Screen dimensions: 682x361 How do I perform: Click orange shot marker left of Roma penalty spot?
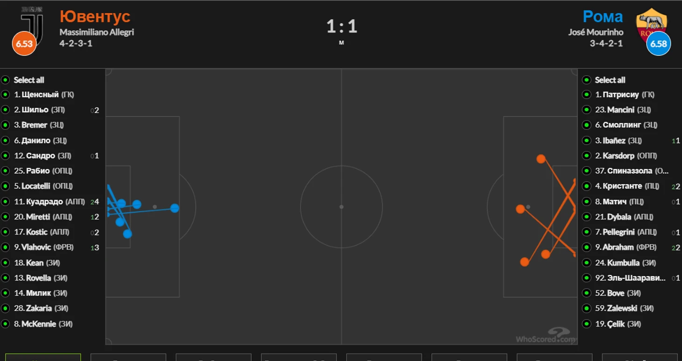point(520,209)
